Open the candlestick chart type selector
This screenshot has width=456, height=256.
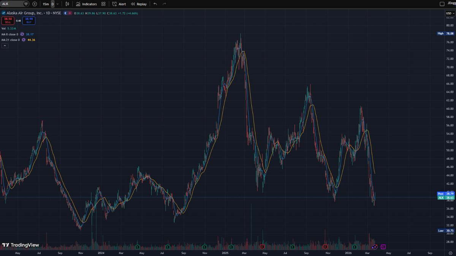coord(67,4)
